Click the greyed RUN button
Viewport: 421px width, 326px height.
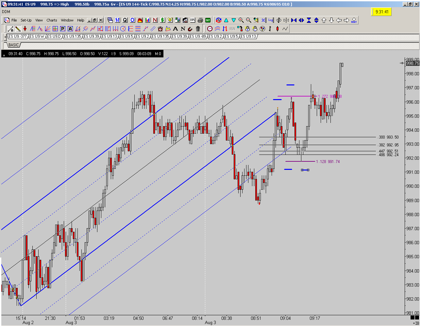pyautogui.click(x=232, y=29)
